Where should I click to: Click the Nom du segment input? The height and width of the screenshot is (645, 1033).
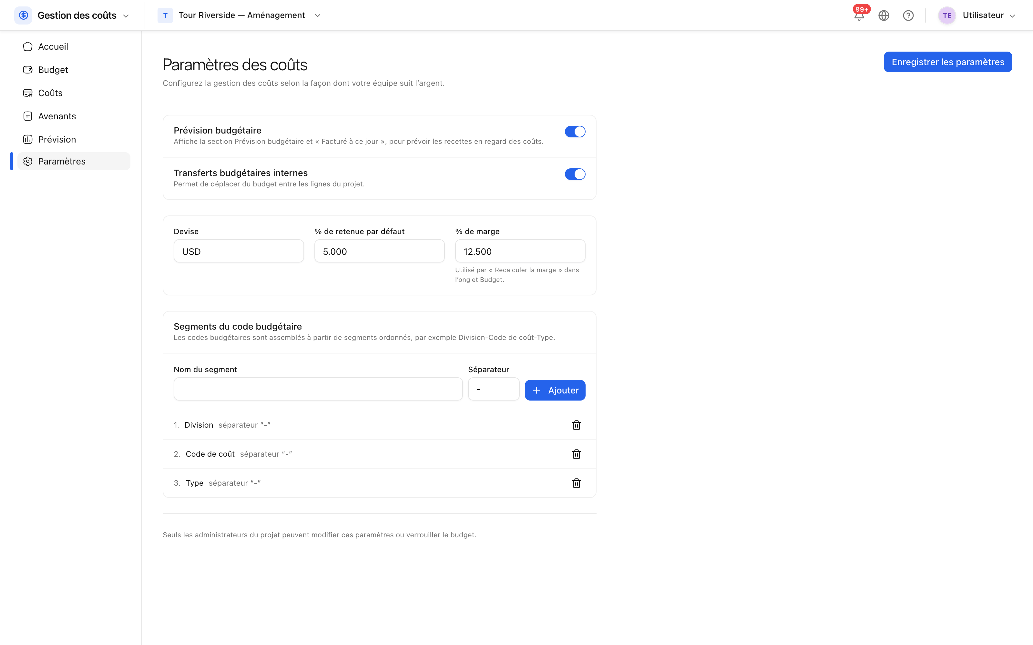pos(318,389)
